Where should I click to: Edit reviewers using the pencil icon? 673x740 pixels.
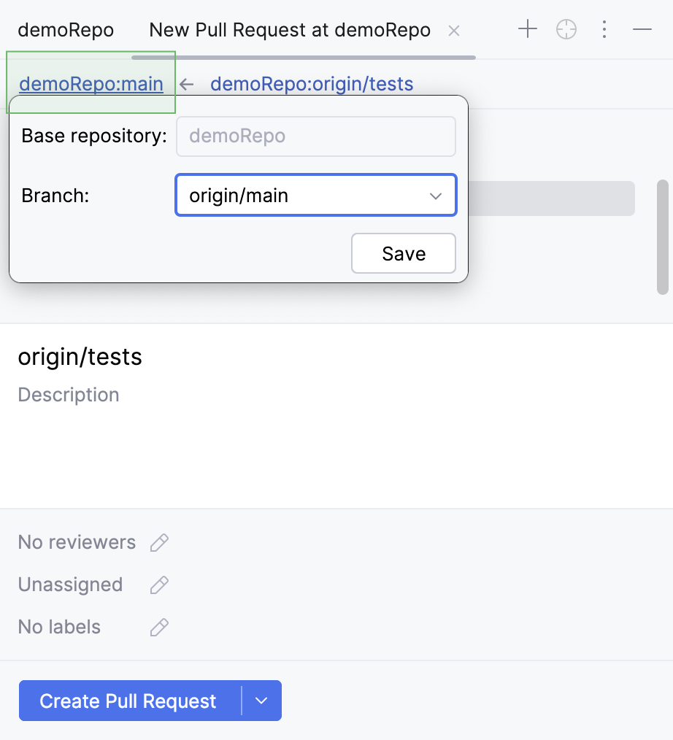159,541
